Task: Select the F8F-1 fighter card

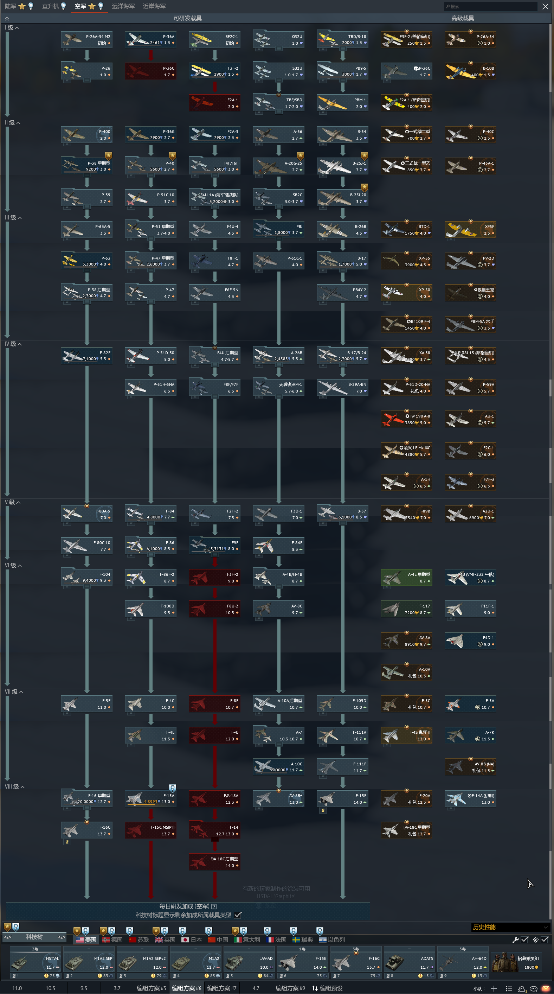Action: 215,261
